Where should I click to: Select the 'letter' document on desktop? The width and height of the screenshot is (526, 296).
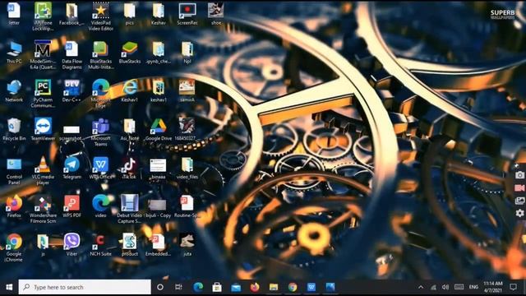pos(14,13)
